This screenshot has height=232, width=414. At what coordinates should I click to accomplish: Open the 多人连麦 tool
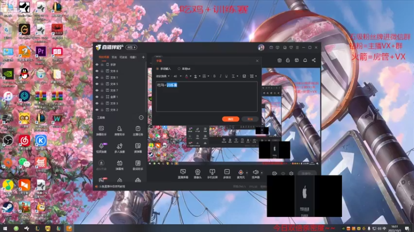[120, 148]
